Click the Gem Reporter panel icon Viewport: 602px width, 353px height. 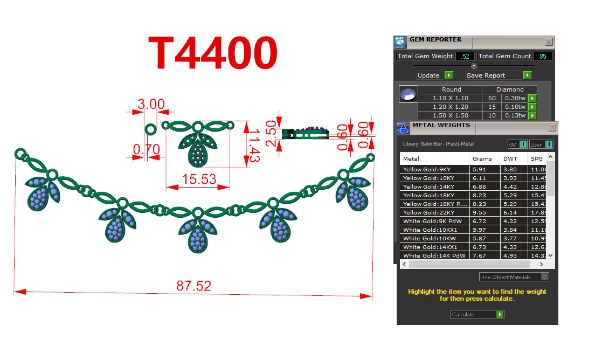(400, 43)
